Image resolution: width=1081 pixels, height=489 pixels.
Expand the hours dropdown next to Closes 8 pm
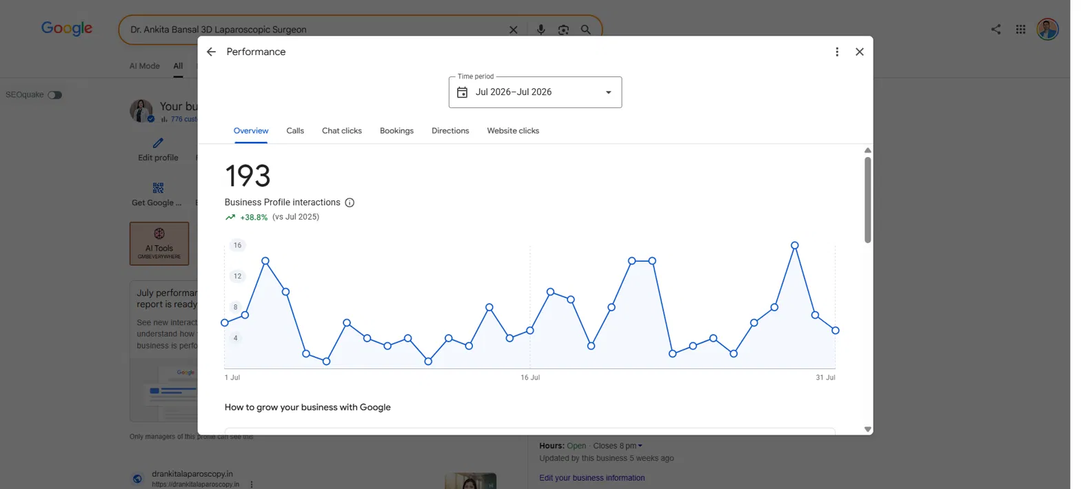click(640, 446)
